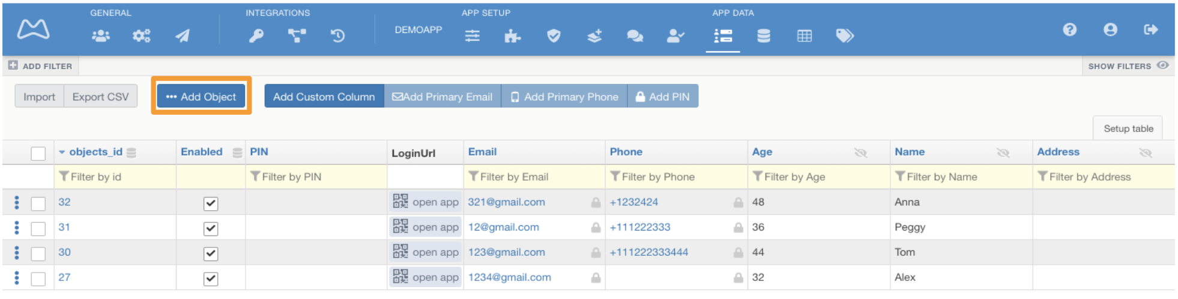Click the layers plus icon
The height and width of the screenshot is (299, 1178).
[594, 36]
